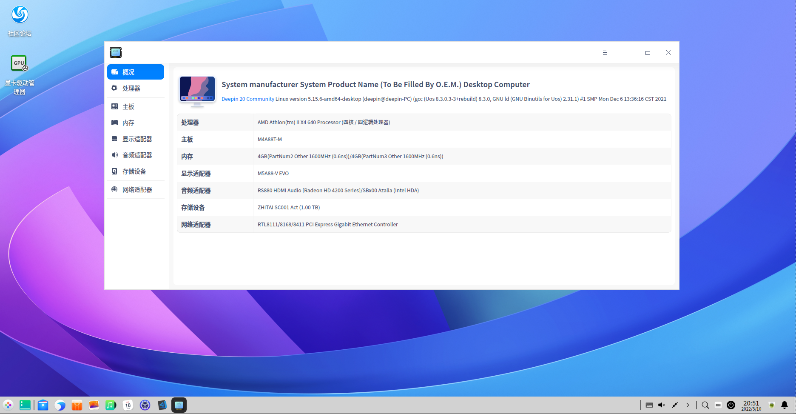
Task: Select the AMD Athlon II X4 640 value
Action: [324, 122]
